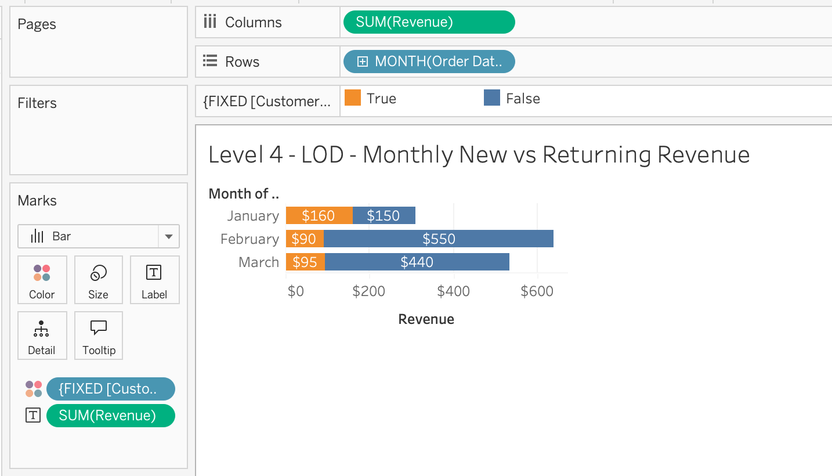Click the Rows shelf icon

point(210,62)
